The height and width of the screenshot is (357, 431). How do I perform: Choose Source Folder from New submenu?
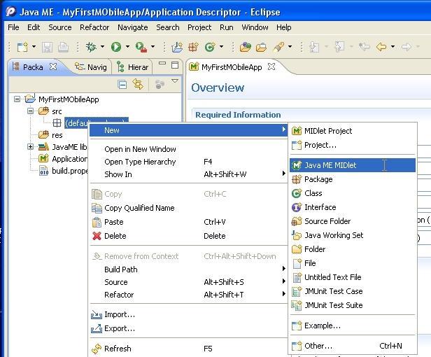(353, 221)
